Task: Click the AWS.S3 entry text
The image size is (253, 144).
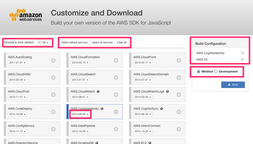Action: tap(202, 59)
